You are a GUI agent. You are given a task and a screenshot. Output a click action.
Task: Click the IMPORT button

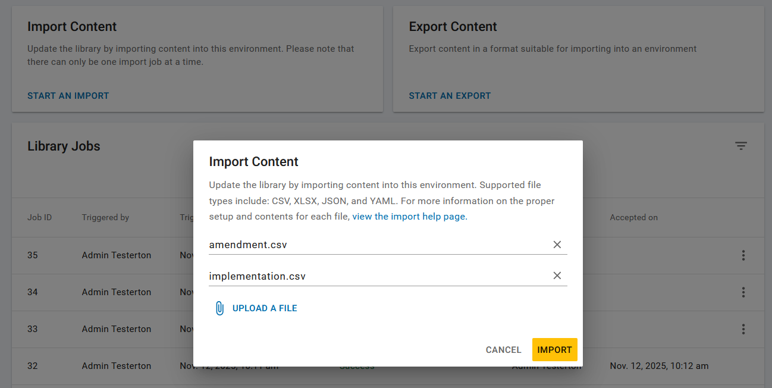(x=554, y=349)
